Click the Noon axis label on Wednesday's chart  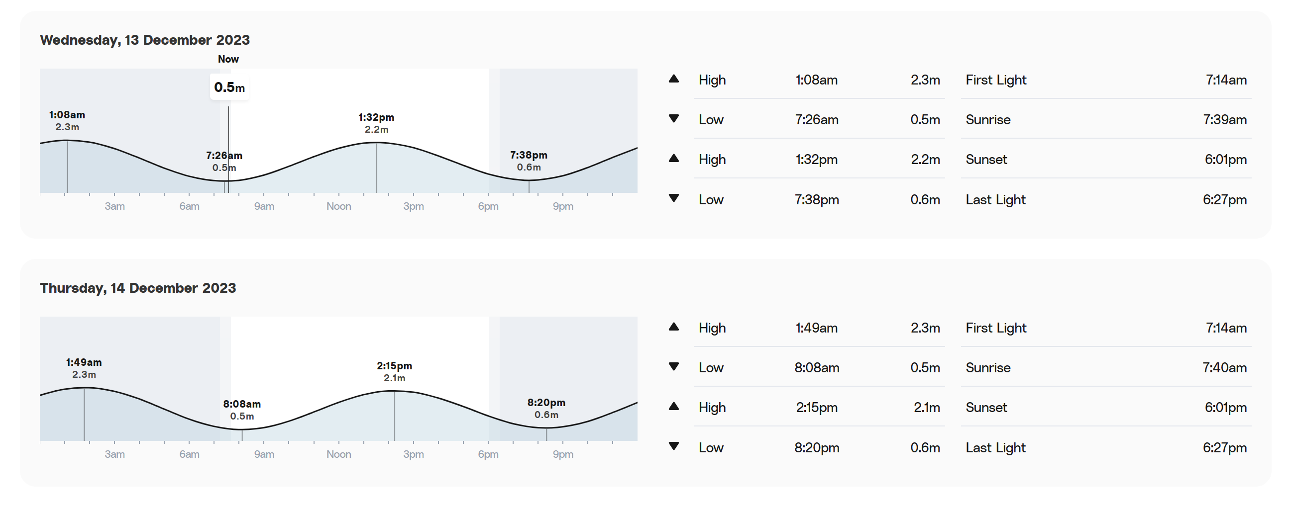[x=338, y=206]
